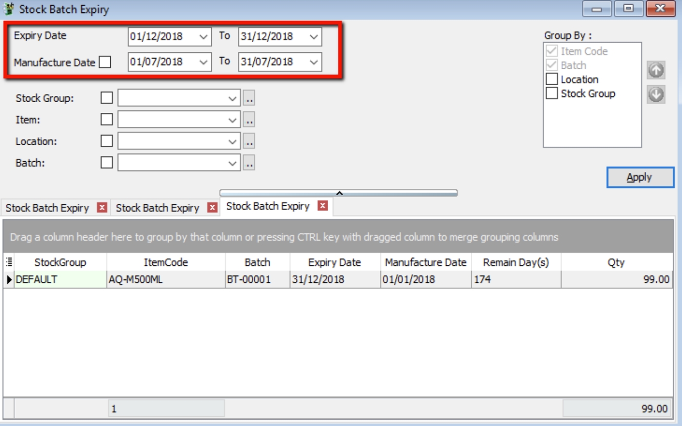This screenshot has width=682, height=426.
Task: Click the column customization icon in grid corner
Action: tap(7, 261)
